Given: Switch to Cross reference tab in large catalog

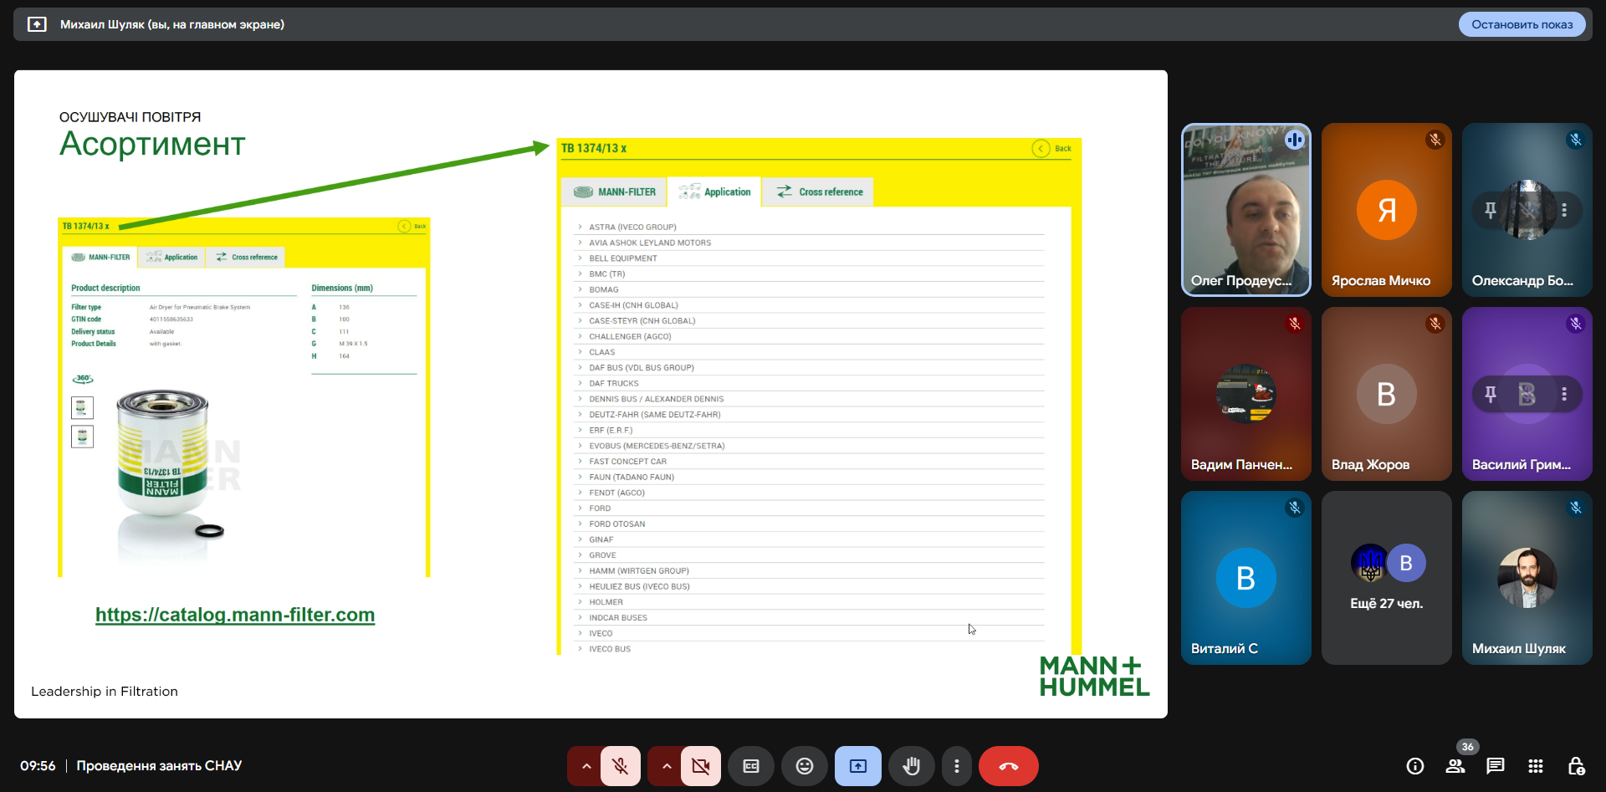Looking at the screenshot, I should (819, 192).
